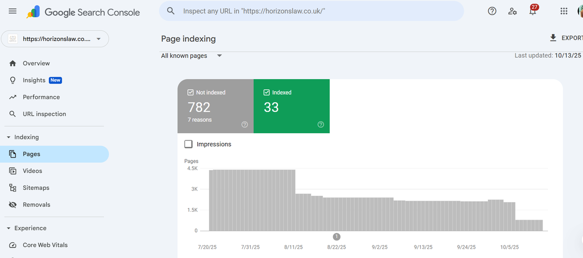
Task: Open the All known pages dropdown
Action: pos(191,56)
